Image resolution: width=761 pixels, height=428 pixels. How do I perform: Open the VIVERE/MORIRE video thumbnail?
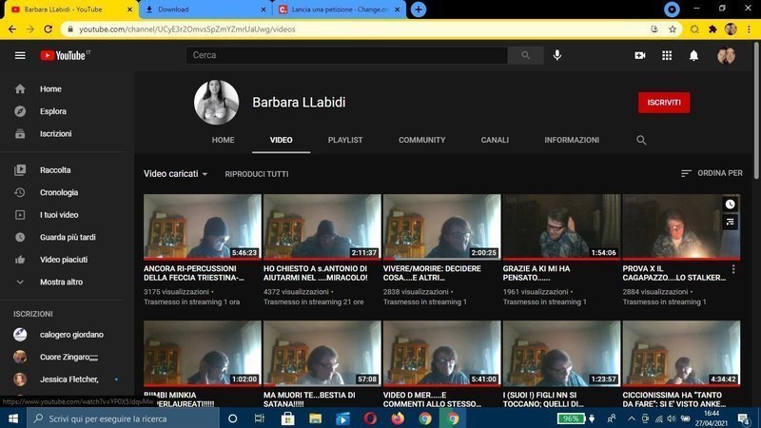[x=441, y=227]
